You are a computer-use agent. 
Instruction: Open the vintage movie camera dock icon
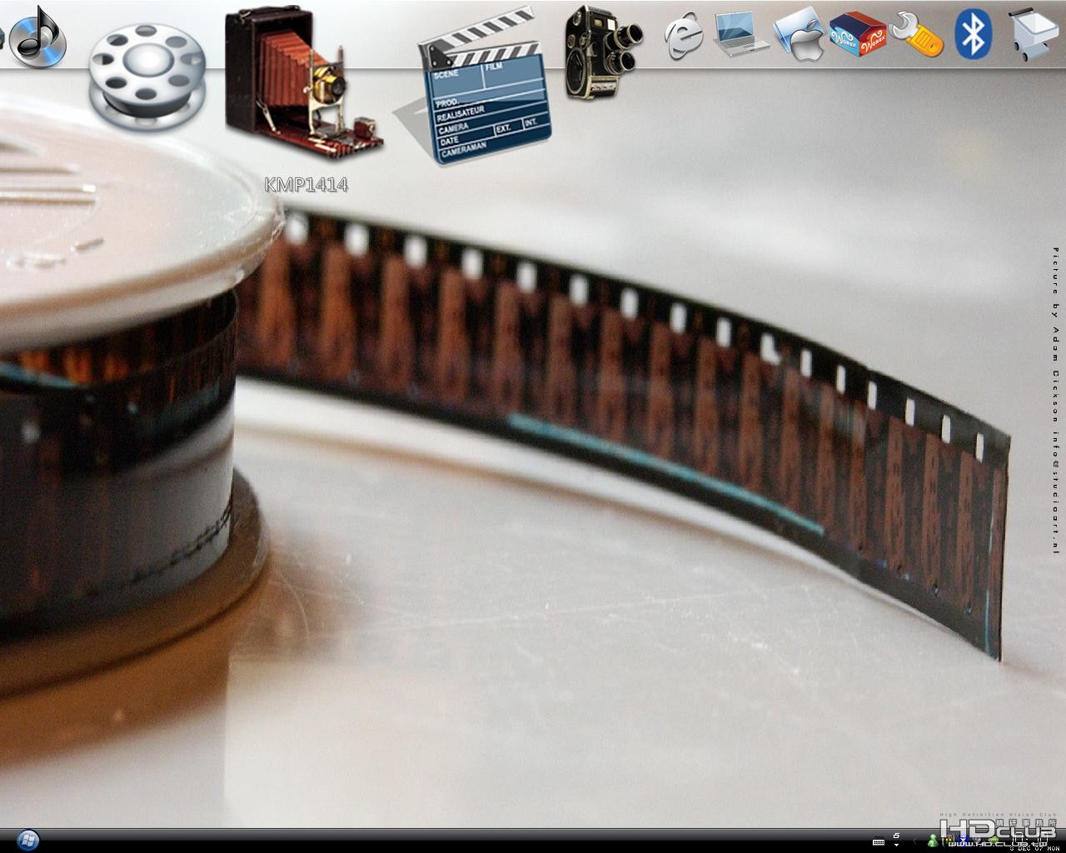[603, 51]
